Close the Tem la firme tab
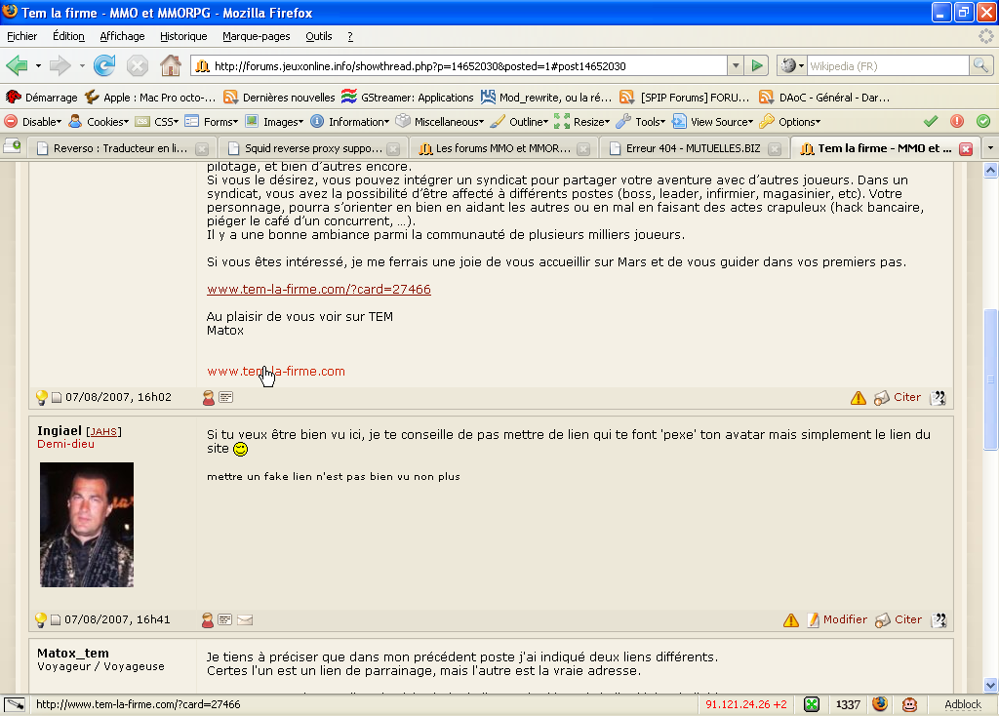Screen dimensions: 999x716 point(966,149)
